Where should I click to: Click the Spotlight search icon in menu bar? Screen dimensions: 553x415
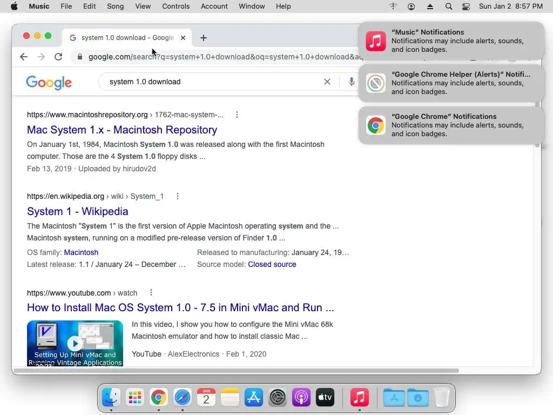pyautogui.click(x=449, y=6)
